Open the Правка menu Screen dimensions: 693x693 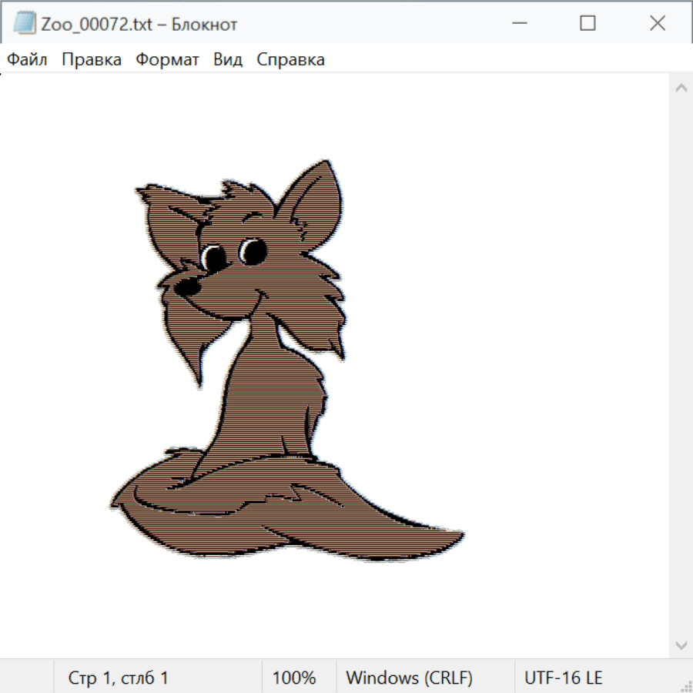coord(92,59)
